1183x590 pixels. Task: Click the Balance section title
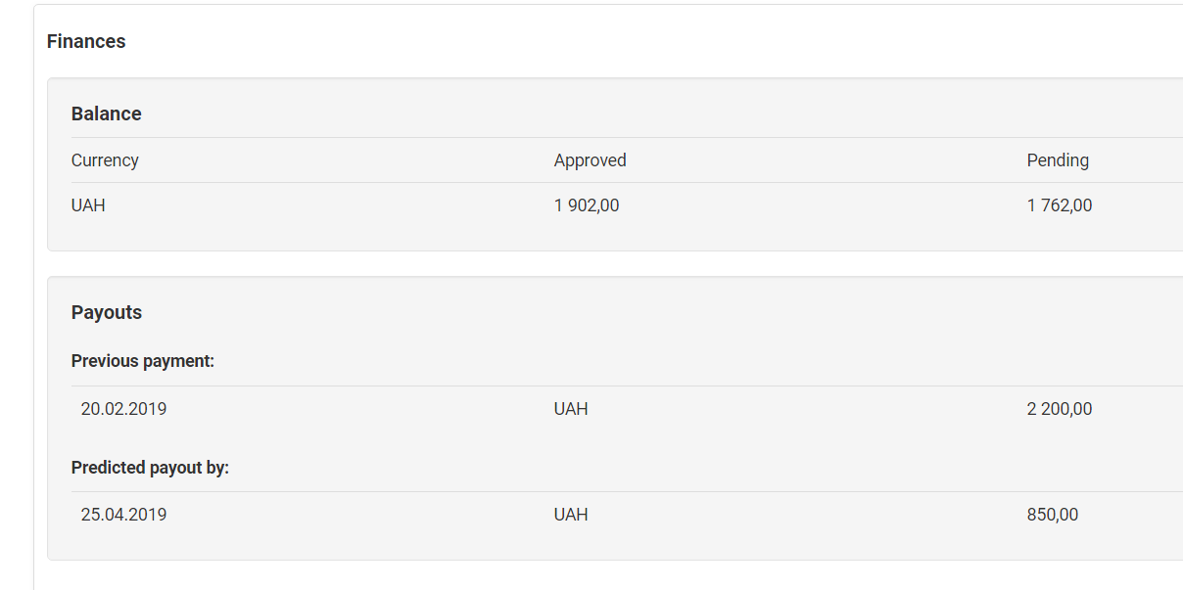coord(106,113)
